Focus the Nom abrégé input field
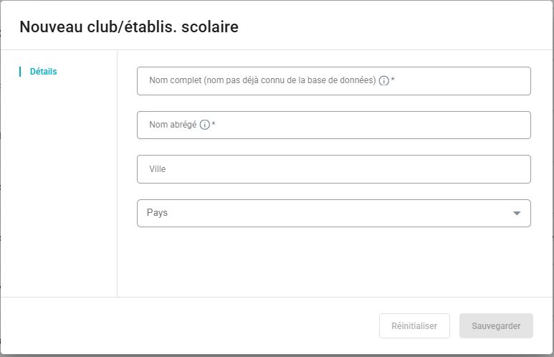The image size is (554, 357). pos(333,125)
